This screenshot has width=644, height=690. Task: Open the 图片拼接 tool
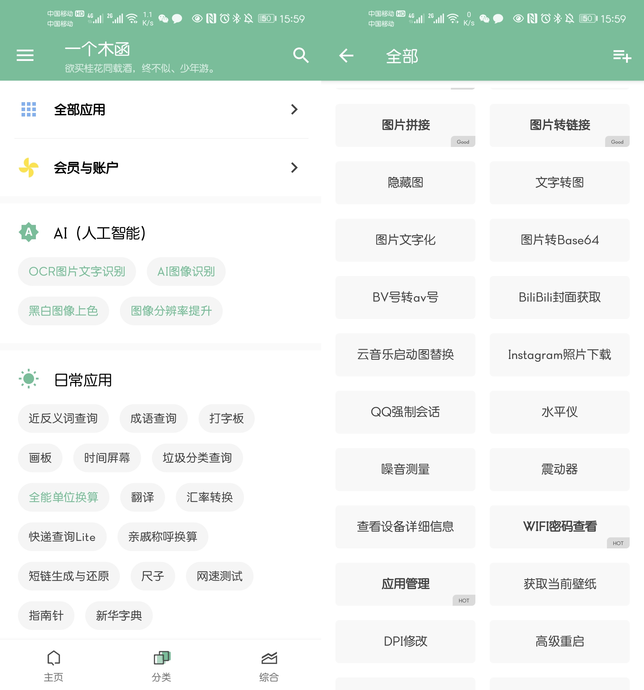click(405, 125)
